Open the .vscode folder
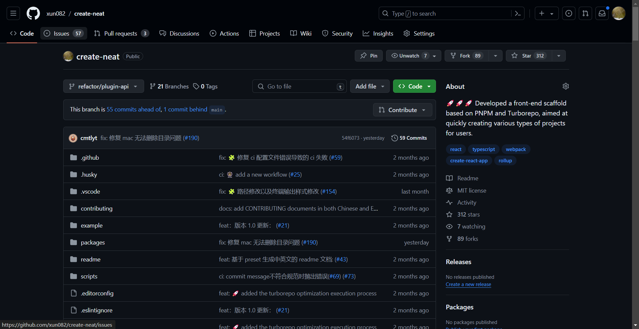The image size is (639, 329). click(x=91, y=191)
